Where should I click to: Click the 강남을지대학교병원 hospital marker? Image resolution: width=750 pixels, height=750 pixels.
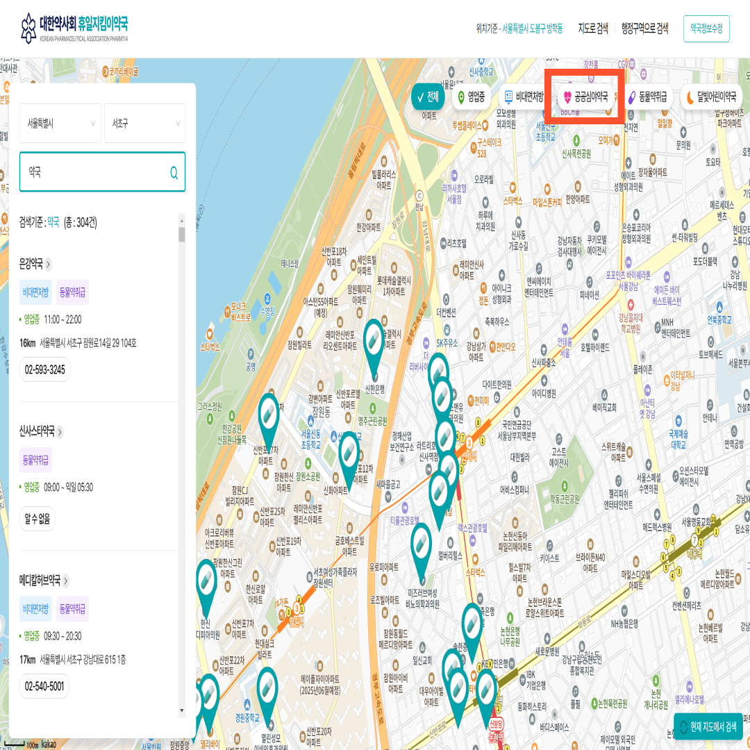tap(631, 304)
